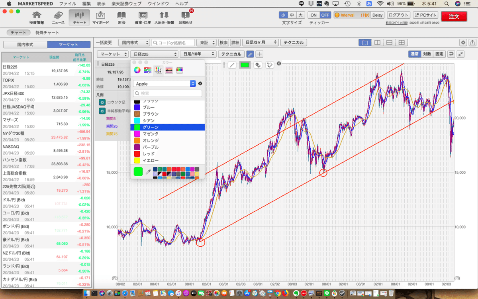
Task: Open the お知らせ notification icon
Action: 185,18
